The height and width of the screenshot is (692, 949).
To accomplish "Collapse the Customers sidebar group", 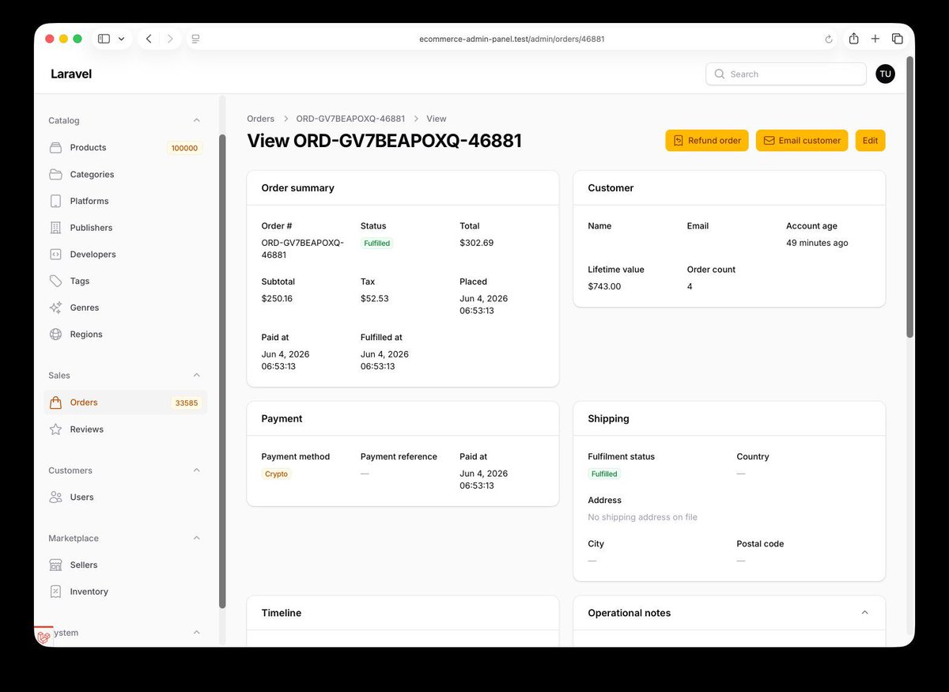I will tap(197, 471).
